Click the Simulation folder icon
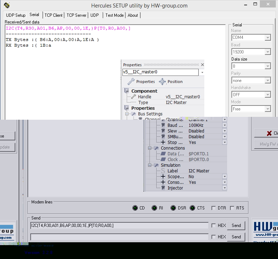 coord(156,165)
